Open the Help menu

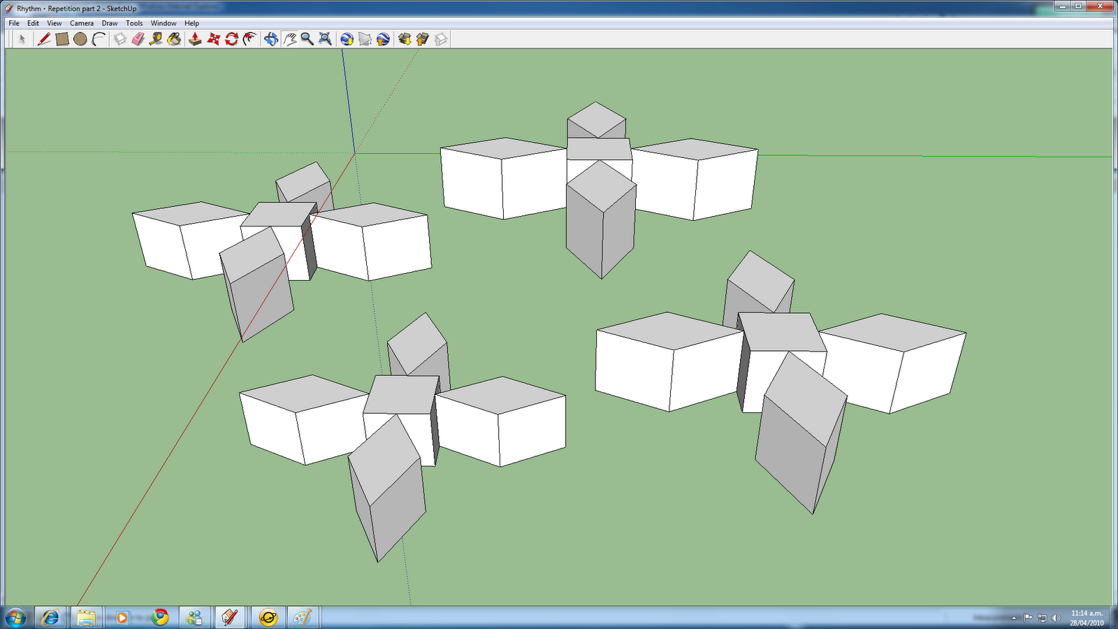click(191, 23)
